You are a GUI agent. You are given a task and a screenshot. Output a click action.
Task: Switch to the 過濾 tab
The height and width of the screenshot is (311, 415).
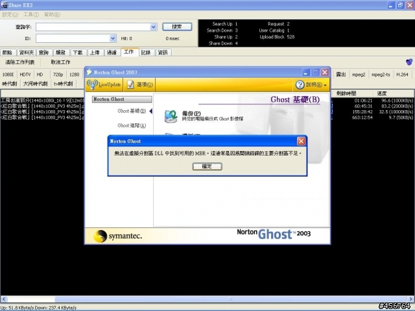[x=112, y=52]
